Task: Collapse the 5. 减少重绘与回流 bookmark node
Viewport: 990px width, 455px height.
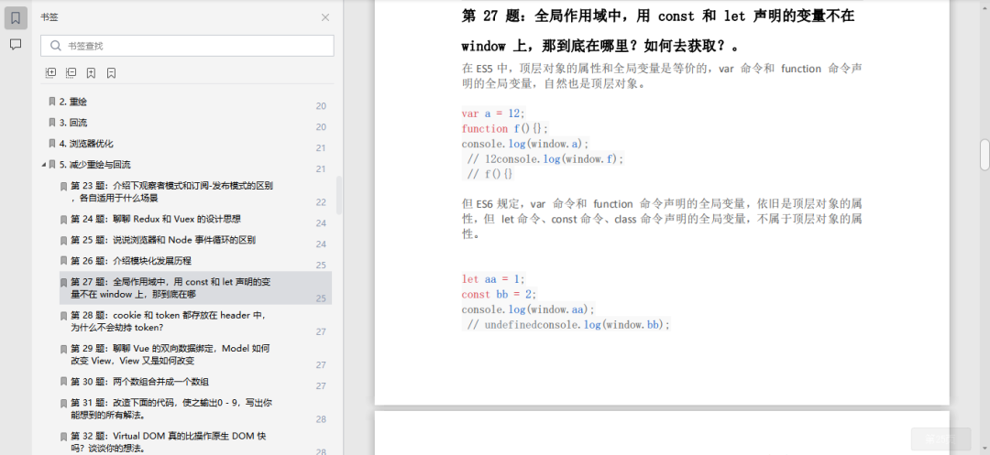Action: tap(44, 165)
